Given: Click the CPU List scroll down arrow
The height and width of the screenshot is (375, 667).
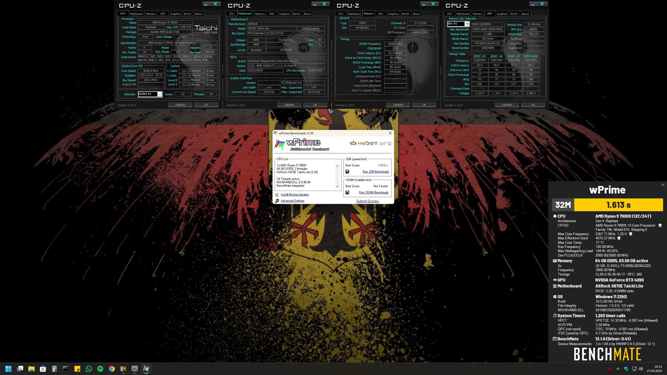Looking at the screenshot, I should point(337,187).
